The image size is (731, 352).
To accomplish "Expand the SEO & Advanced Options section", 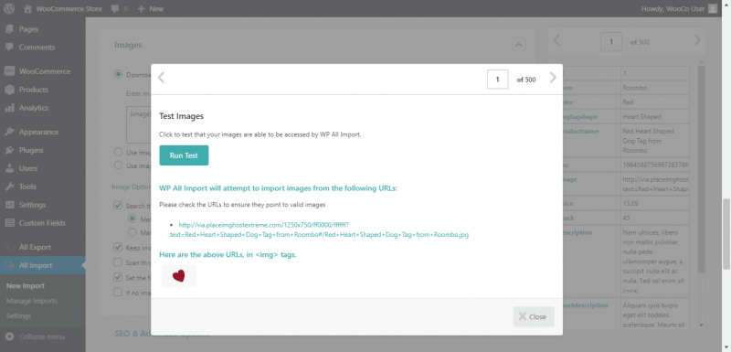I will (x=162, y=334).
